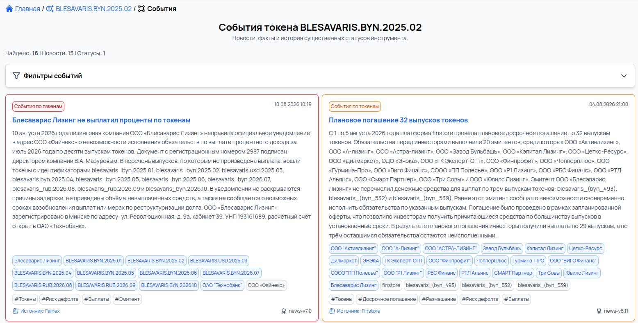Select tag BLESAVARIS.BYN.2025.01
The height and width of the screenshot is (323, 638).
click(x=94, y=261)
